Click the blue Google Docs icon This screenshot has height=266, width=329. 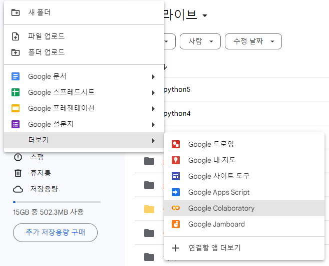click(x=16, y=76)
